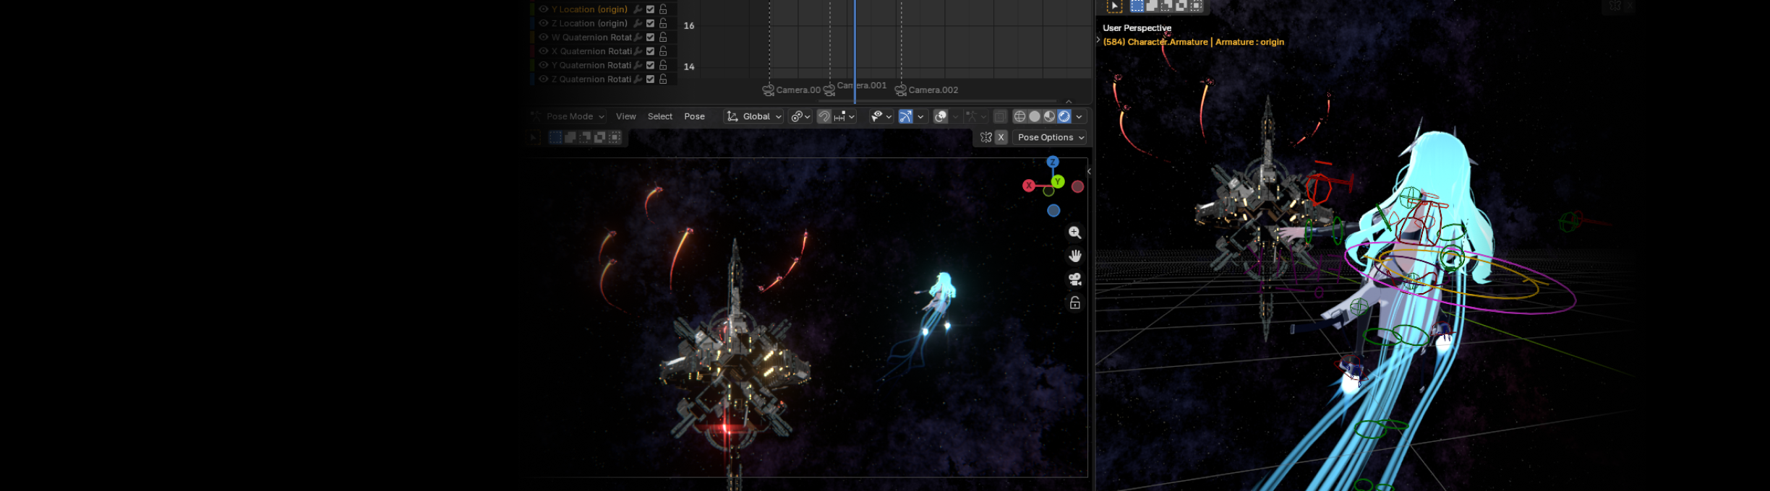Toggle snapping magnet icon
Screen dimensions: 1770x491
pyautogui.click(x=824, y=116)
